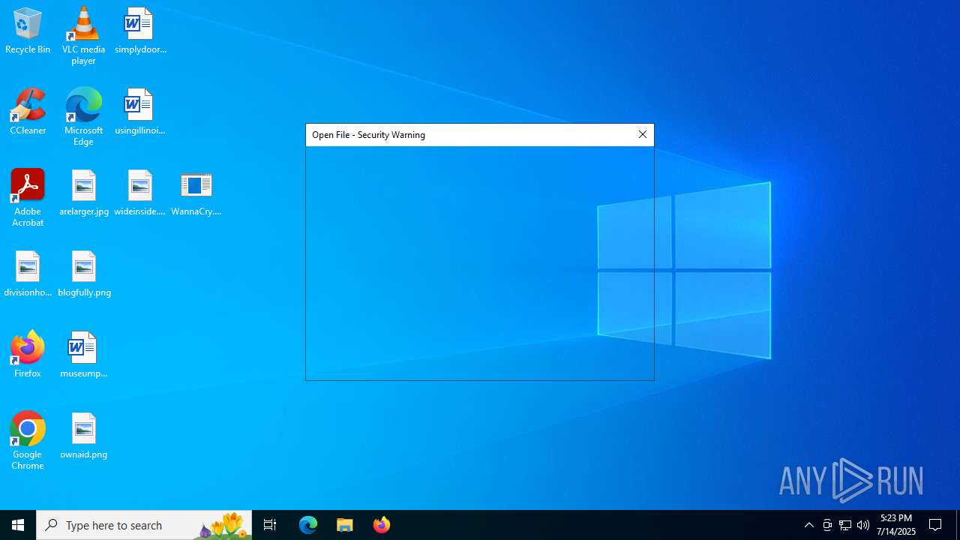
Task: Select the VLC media player shortcut
Action: pos(83,35)
